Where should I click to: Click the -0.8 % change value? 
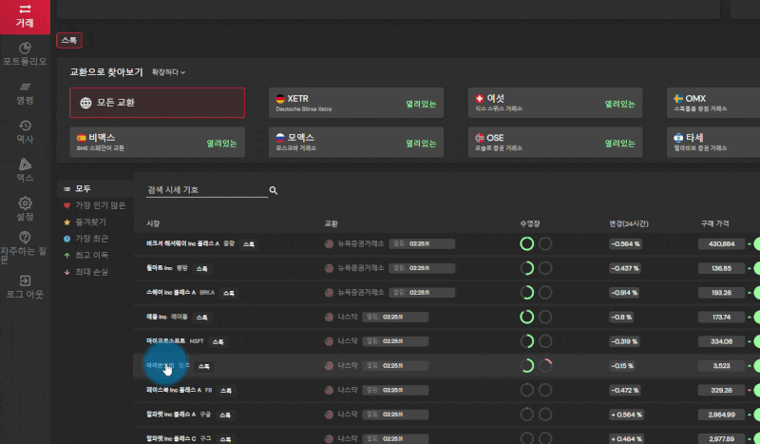(x=621, y=317)
